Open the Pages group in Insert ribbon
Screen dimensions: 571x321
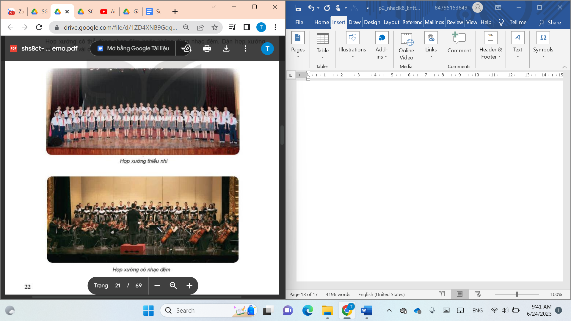click(x=298, y=45)
